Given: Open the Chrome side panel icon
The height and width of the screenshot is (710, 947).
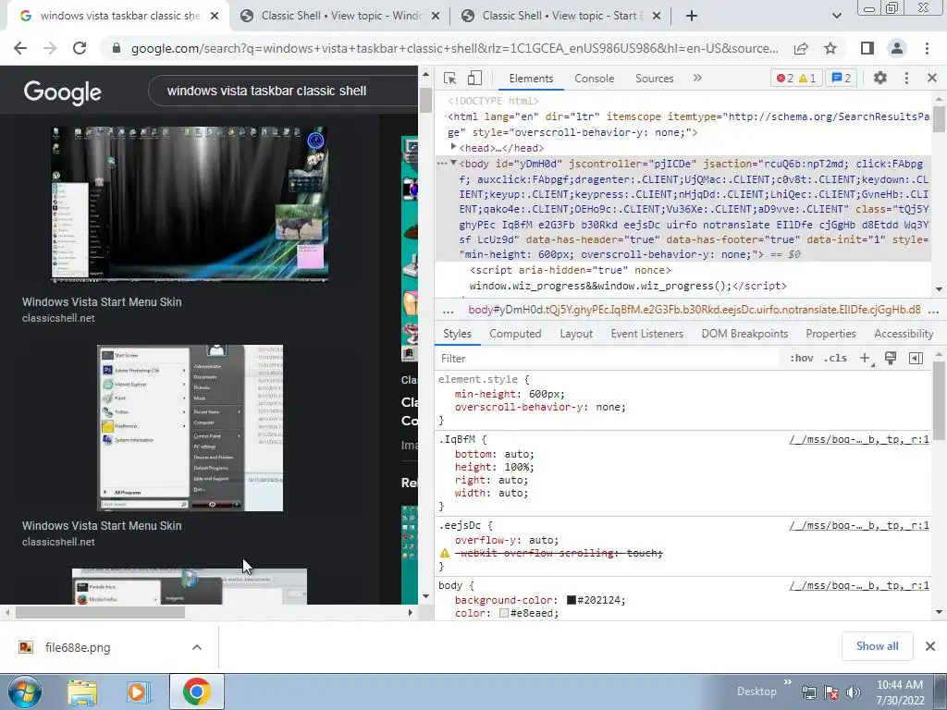Looking at the screenshot, I should 867,48.
